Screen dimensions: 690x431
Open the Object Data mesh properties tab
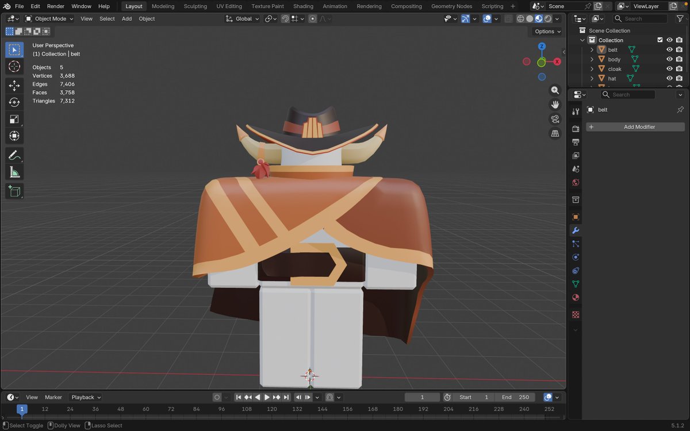click(x=576, y=284)
